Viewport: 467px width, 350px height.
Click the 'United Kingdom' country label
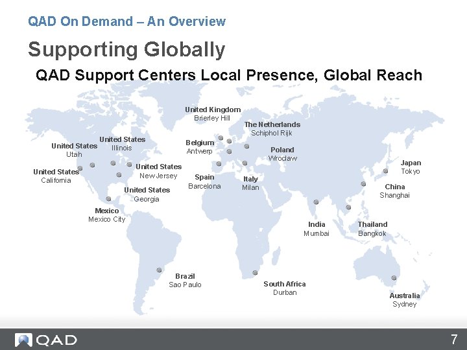(x=213, y=110)
